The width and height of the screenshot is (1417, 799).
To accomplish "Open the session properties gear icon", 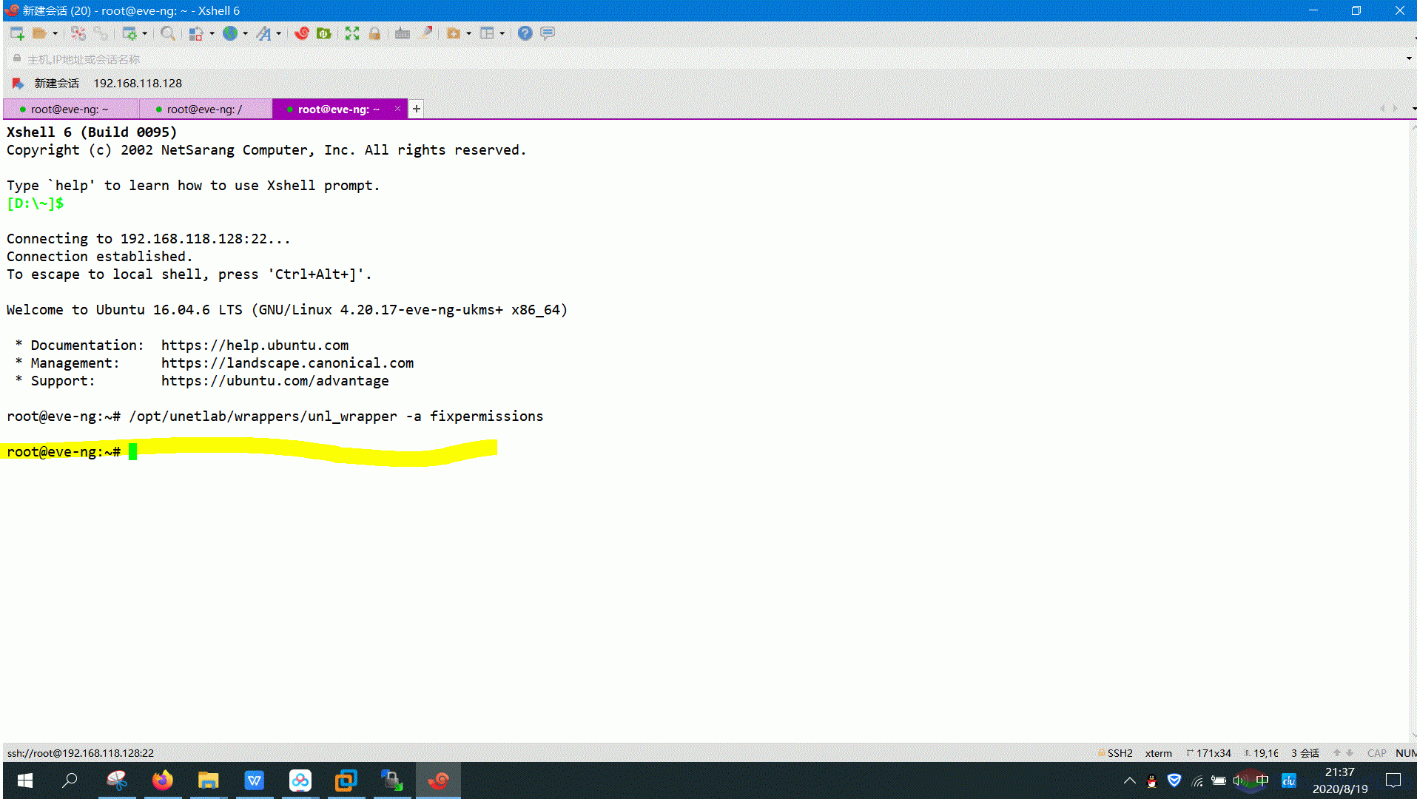I will point(129,33).
